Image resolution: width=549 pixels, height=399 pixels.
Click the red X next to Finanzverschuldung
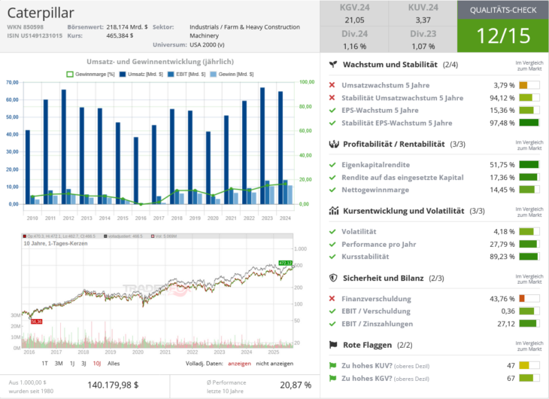coord(332,298)
